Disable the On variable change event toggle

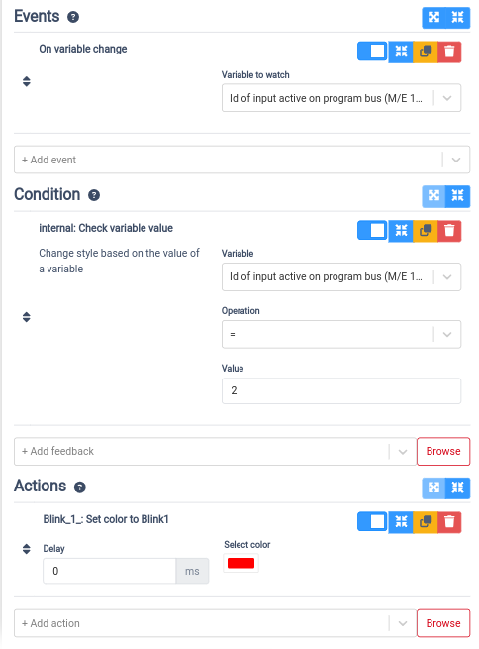pos(372,52)
